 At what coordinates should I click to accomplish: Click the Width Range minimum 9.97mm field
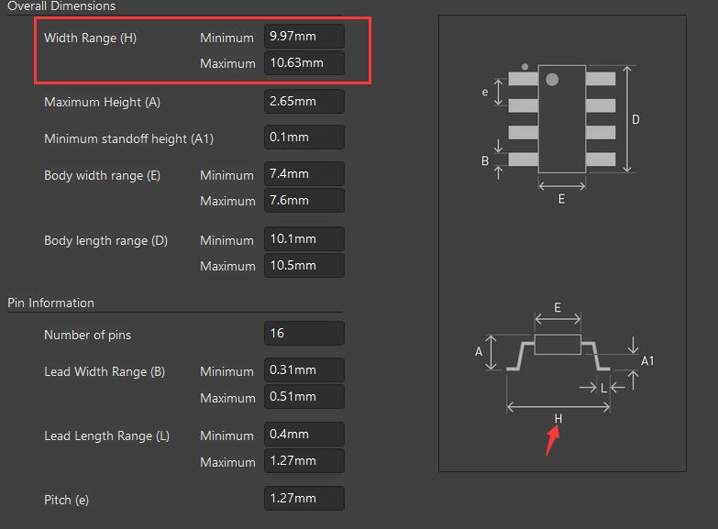click(304, 36)
